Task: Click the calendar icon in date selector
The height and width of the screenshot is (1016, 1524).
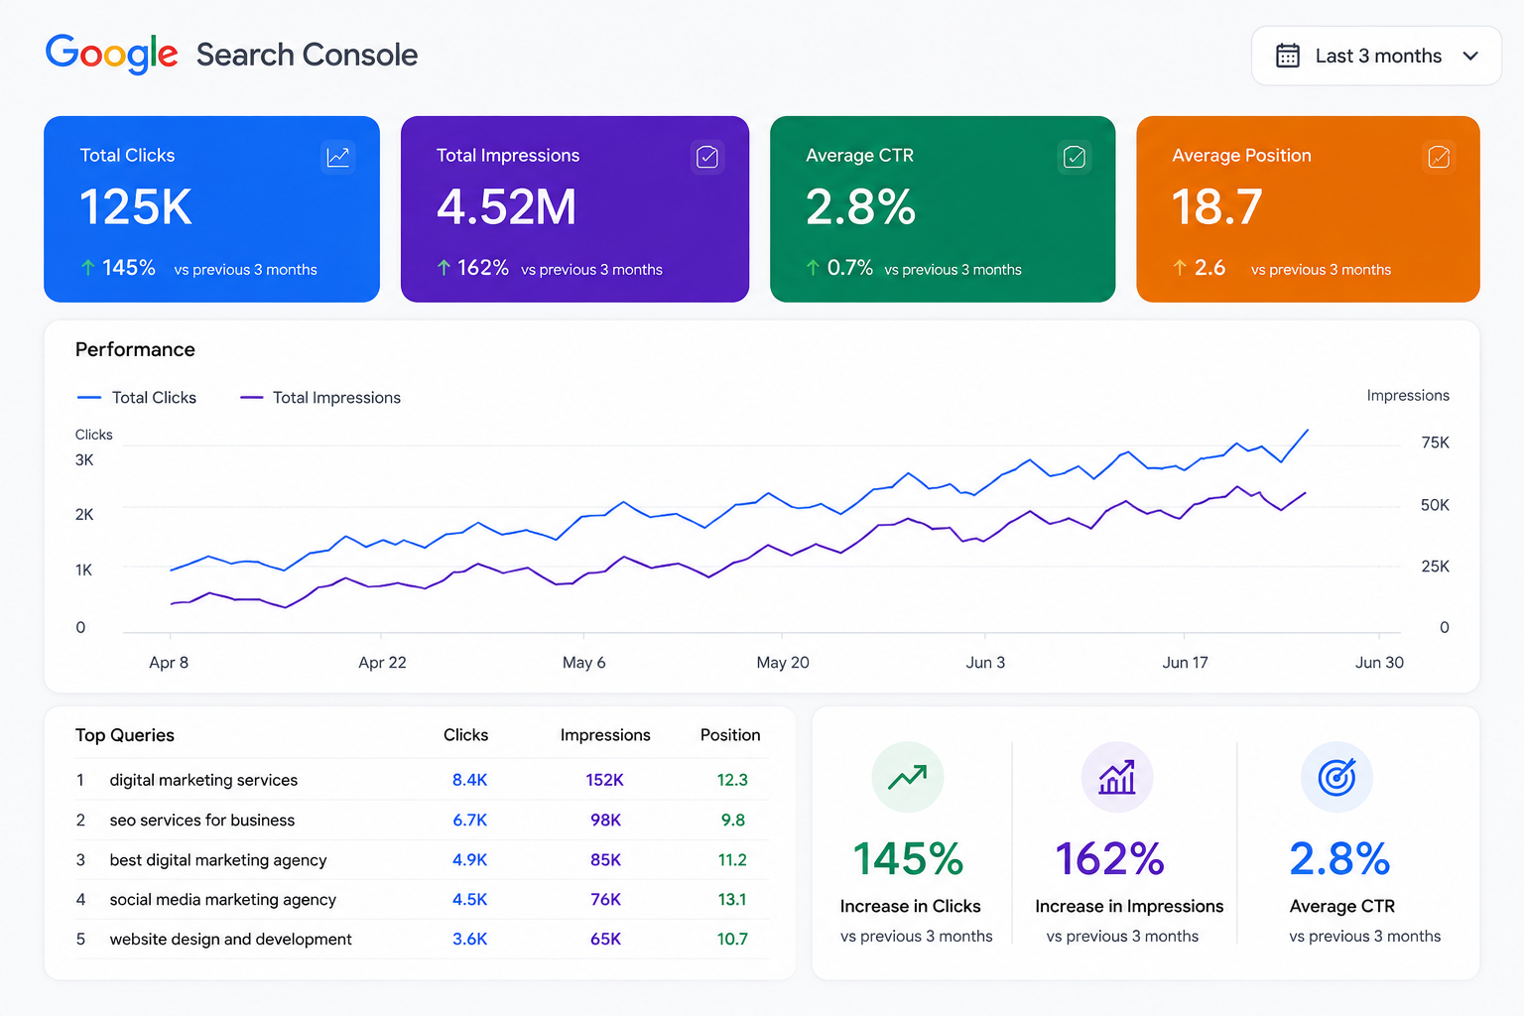Action: 1288,56
